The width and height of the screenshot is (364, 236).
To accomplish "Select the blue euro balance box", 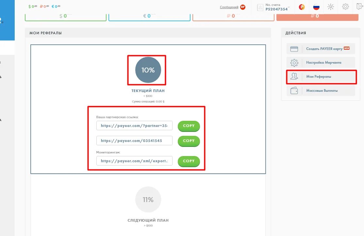I will [x=150, y=17].
